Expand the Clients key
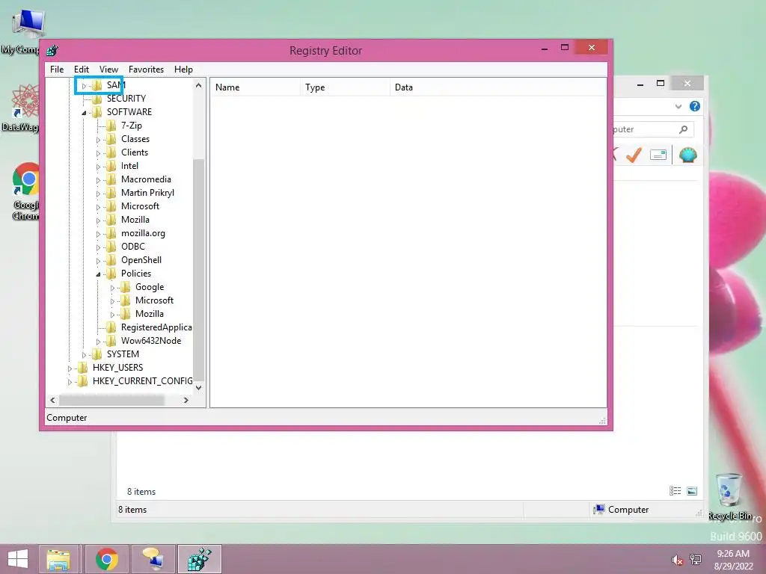Image resolution: width=766 pixels, height=574 pixels. coord(98,153)
